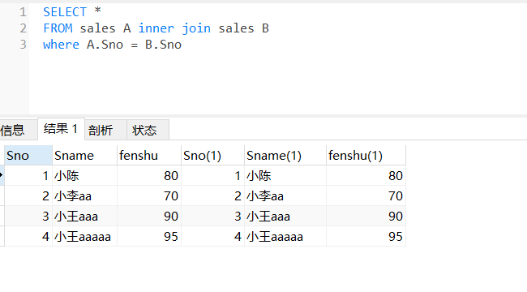Open the 剖析 tab

(105, 130)
